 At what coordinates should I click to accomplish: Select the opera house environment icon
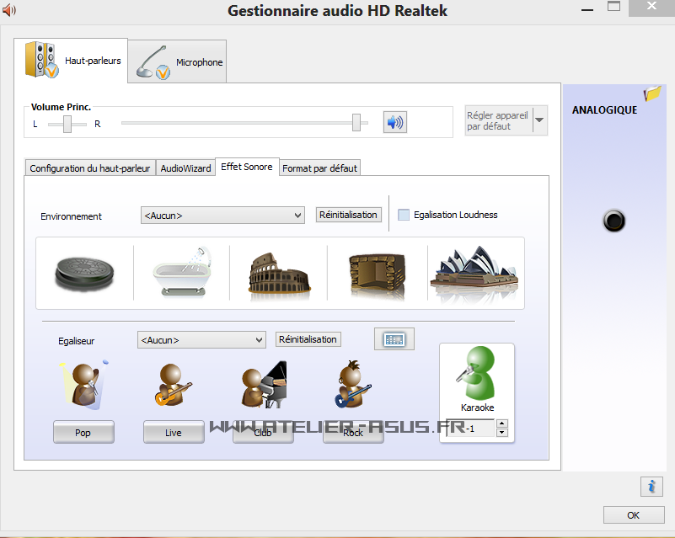coord(474,269)
